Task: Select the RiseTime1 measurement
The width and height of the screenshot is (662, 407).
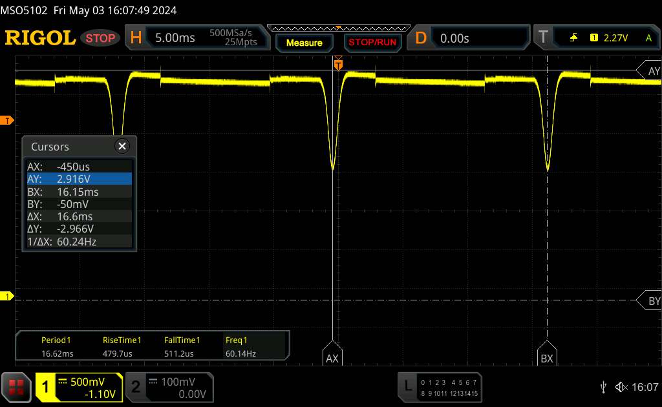Action: coord(122,346)
